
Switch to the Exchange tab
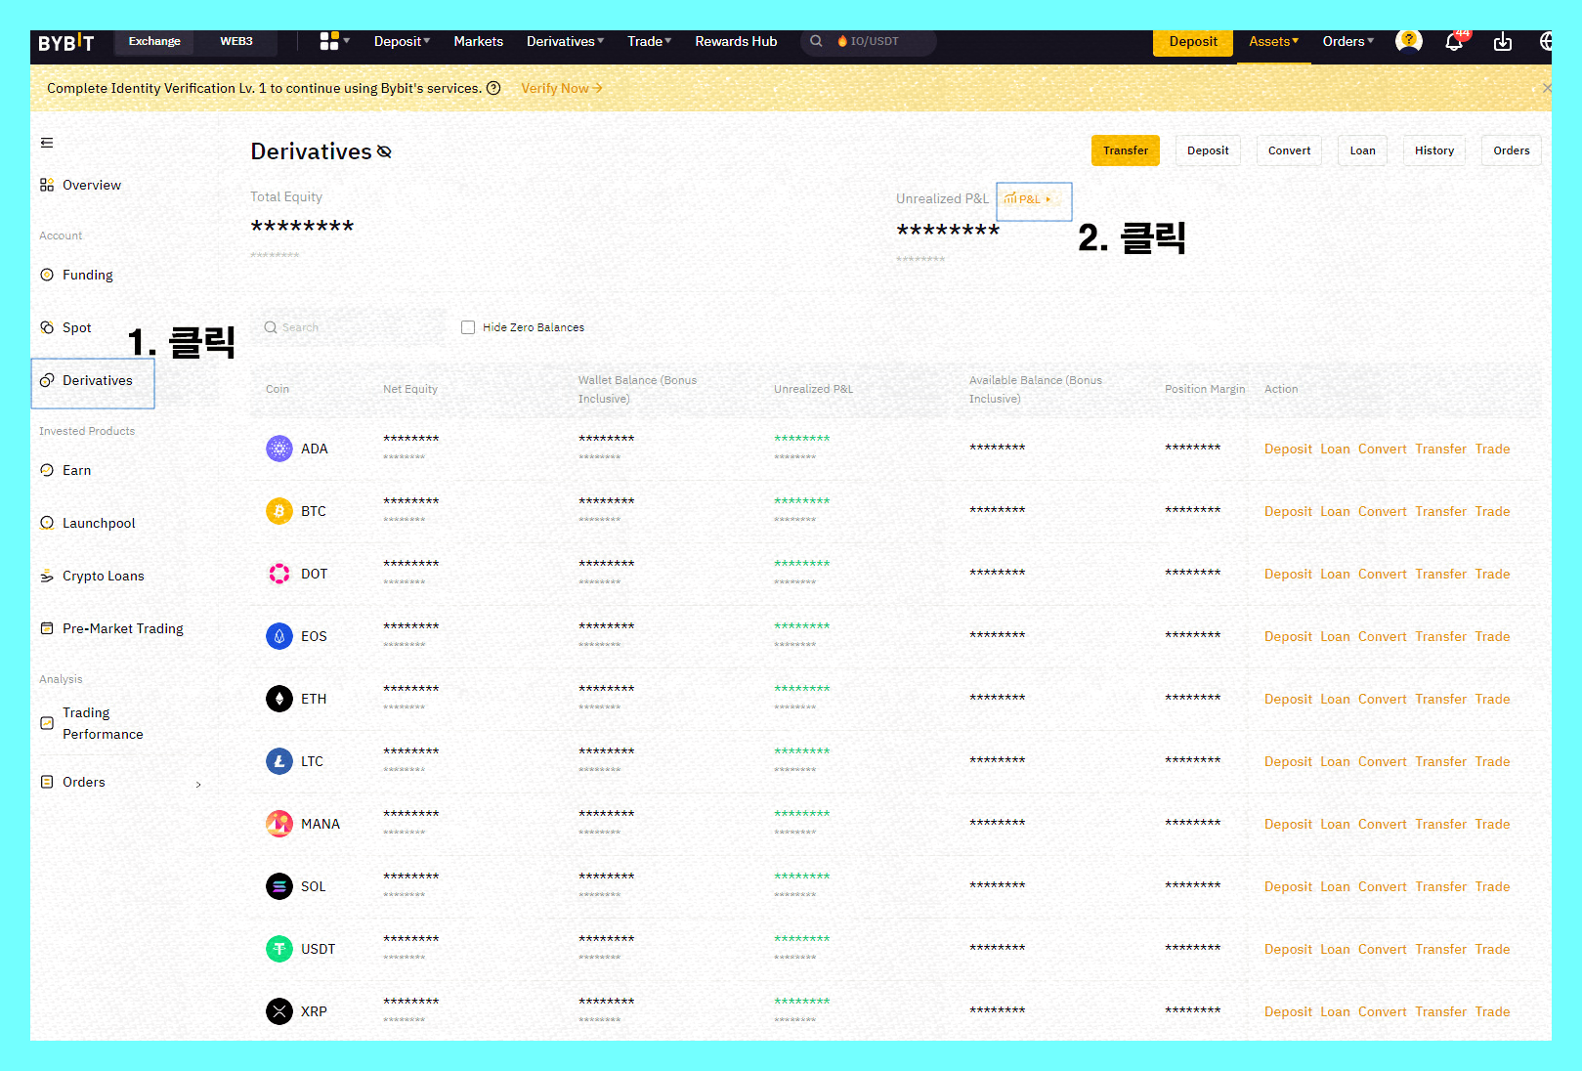(154, 41)
